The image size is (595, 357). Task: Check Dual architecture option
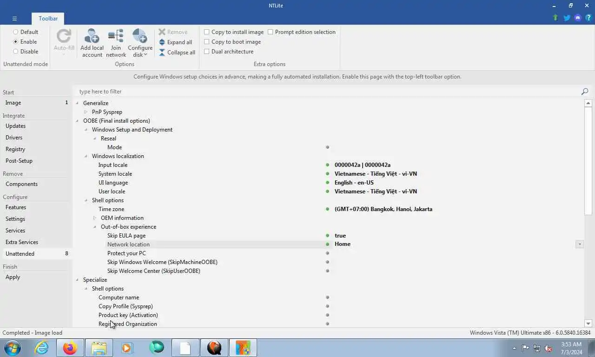click(x=207, y=52)
